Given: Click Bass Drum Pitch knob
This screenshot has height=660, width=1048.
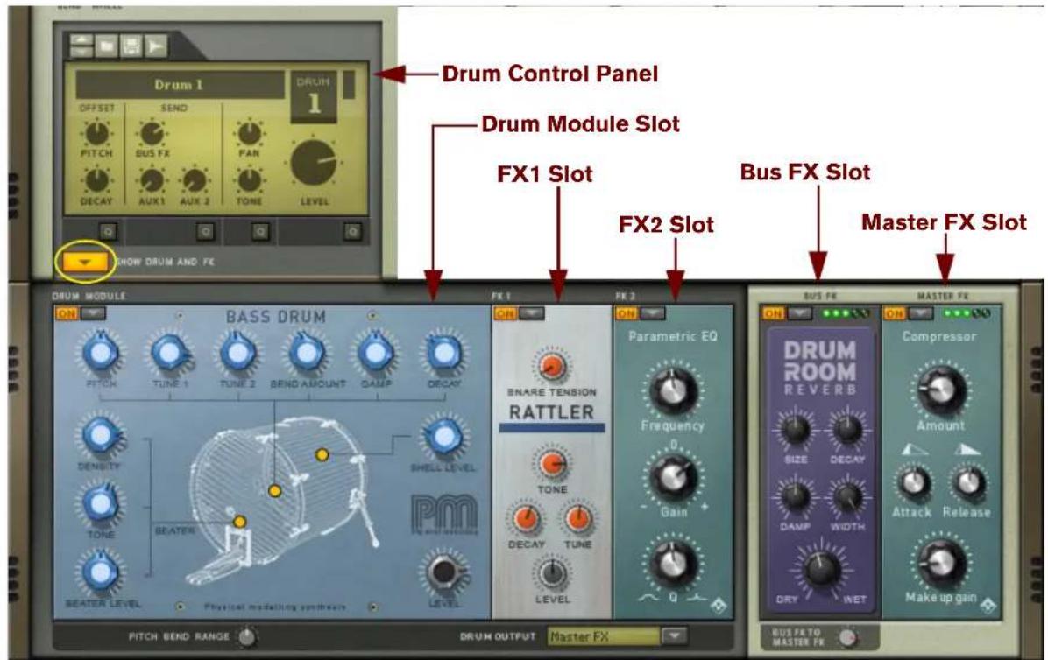Looking at the screenshot, I should click(x=100, y=353).
